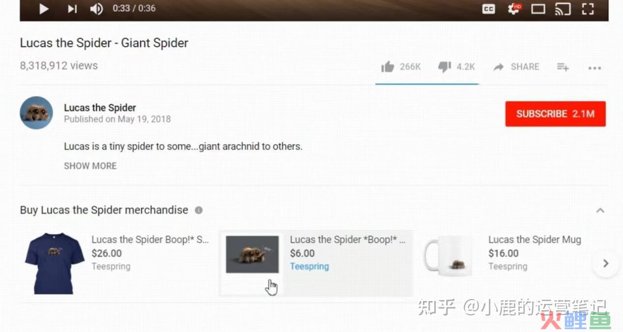Image resolution: width=623 pixels, height=332 pixels.
Task: Play the video
Action: (44, 9)
